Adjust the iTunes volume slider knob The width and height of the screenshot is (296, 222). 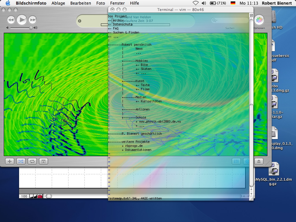click(x=31, y=28)
